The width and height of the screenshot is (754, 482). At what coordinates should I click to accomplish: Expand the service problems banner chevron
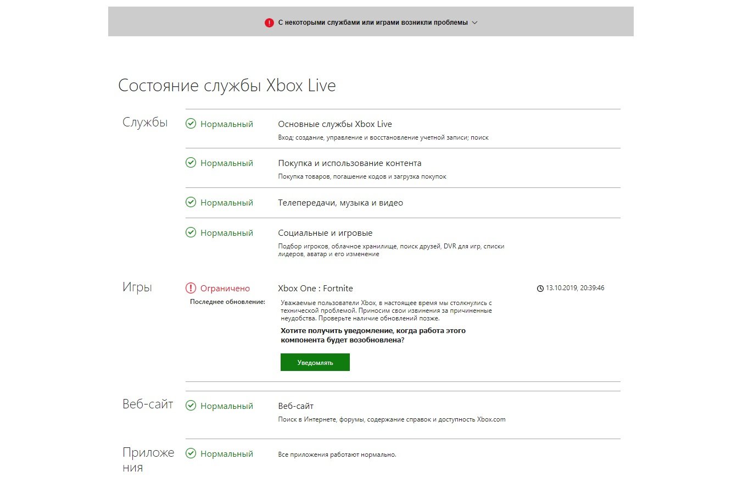point(475,23)
